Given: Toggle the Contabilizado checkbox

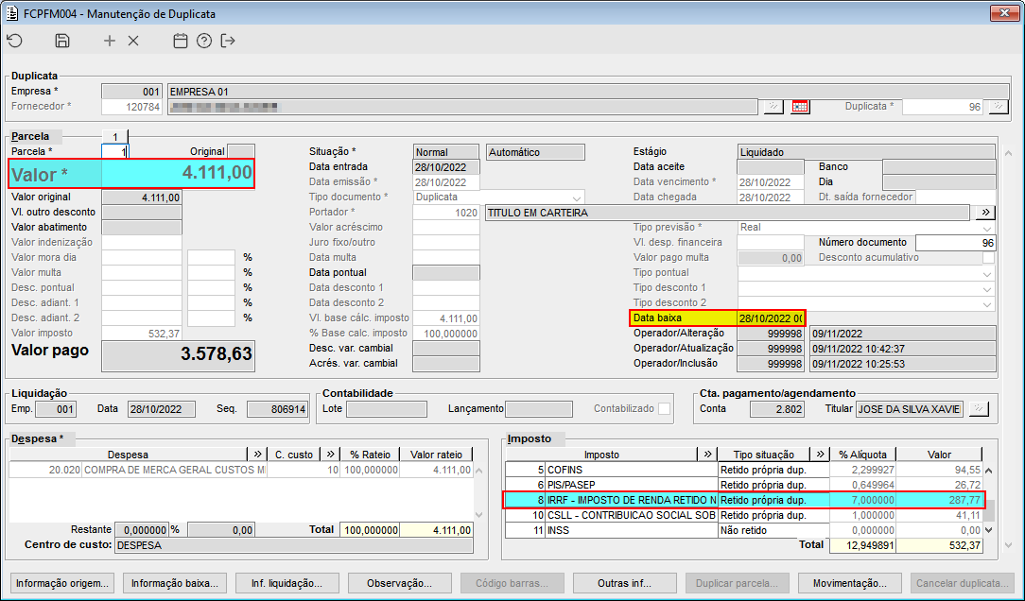Looking at the screenshot, I should click(665, 409).
